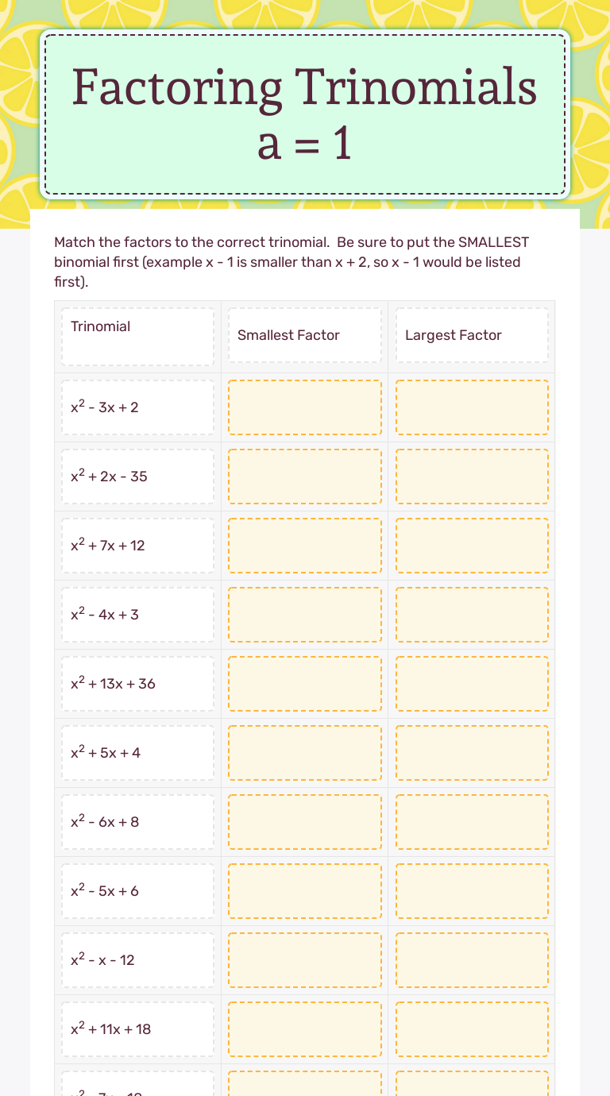The image size is (610, 1096).
Task: Select Largest Factor box for x² + 13x + 36
Action: (472, 684)
